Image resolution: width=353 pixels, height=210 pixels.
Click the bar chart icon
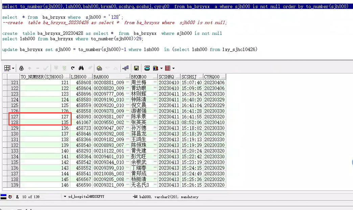coord(156,68)
